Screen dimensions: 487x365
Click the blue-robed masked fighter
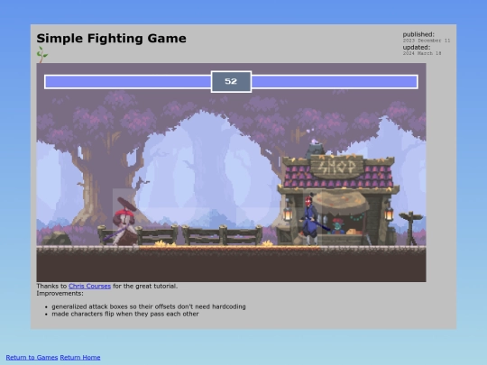click(311, 219)
